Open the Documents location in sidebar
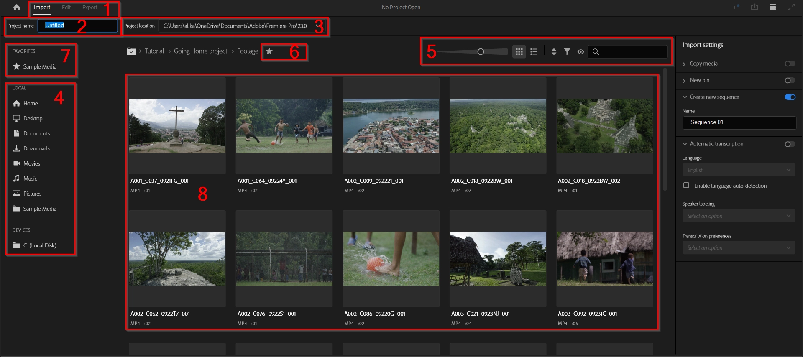Screen dimensions: 803x357 [31, 133]
